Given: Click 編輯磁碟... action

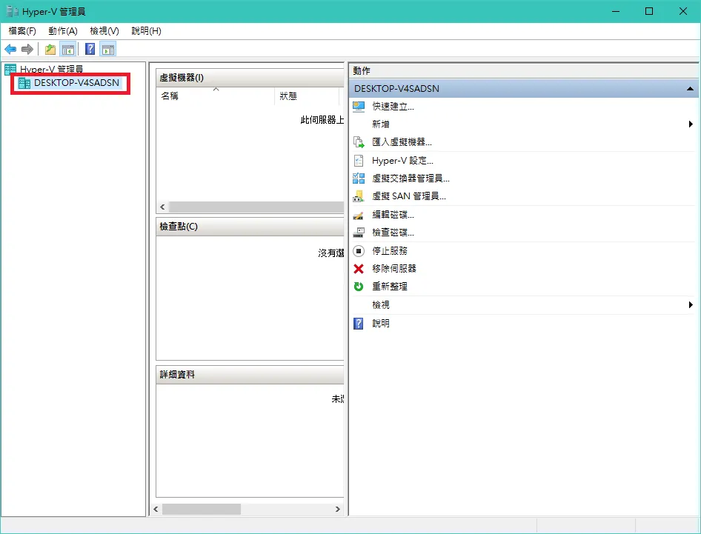Looking at the screenshot, I should coord(393,215).
